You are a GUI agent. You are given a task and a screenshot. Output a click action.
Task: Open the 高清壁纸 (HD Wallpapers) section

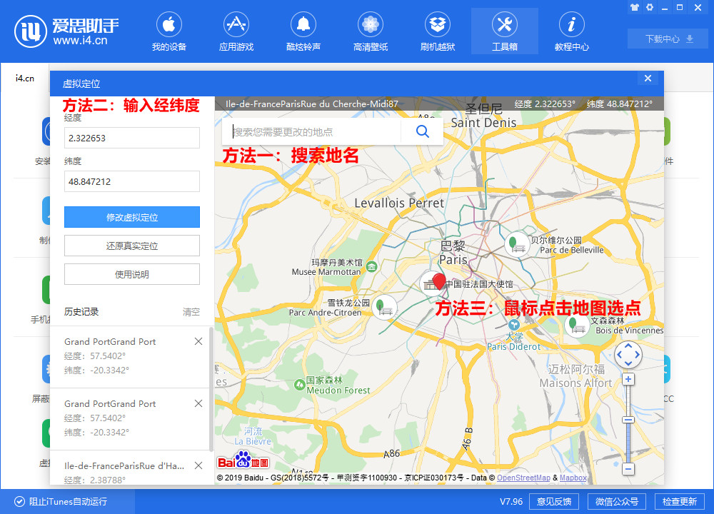pyautogui.click(x=370, y=31)
